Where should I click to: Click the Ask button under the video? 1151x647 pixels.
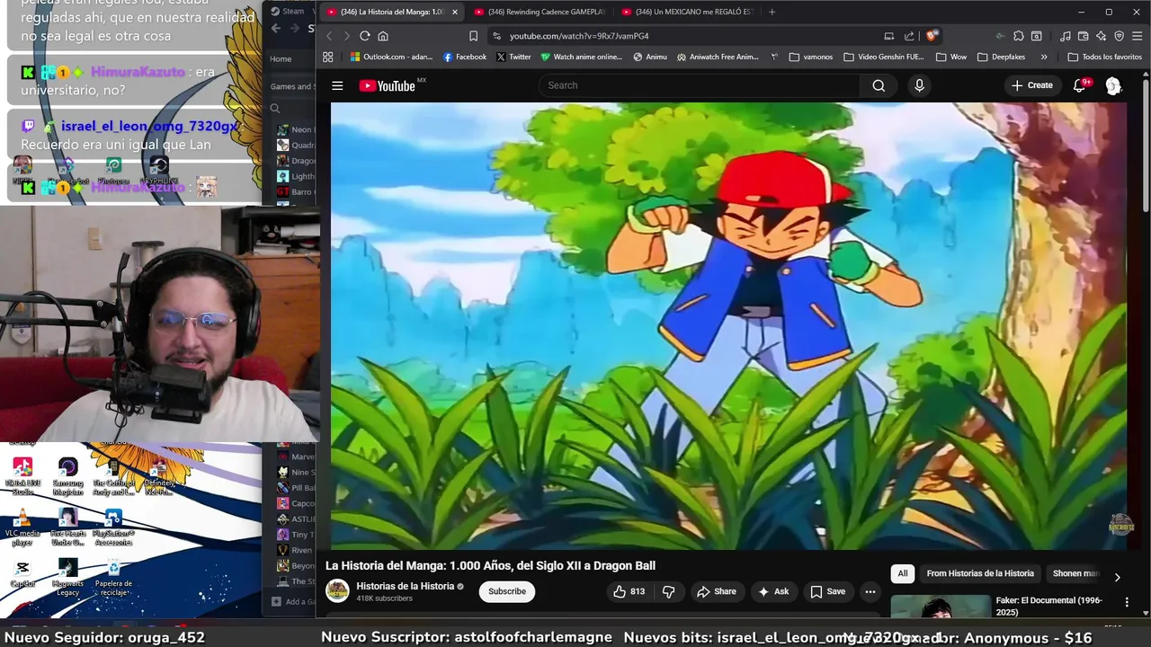pyautogui.click(x=772, y=591)
